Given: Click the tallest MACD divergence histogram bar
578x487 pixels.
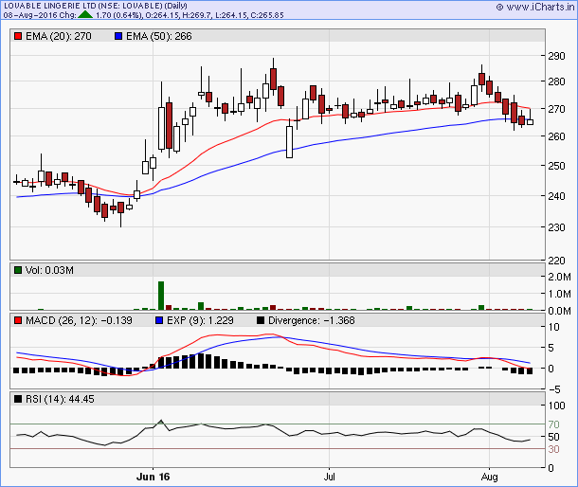Looking at the screenshot, I should 201,361.
